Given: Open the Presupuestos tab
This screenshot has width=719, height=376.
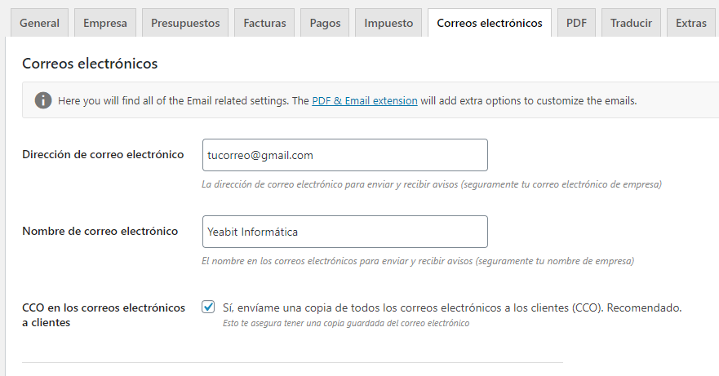Looking at the screenshot, I should tap(185, 23).
